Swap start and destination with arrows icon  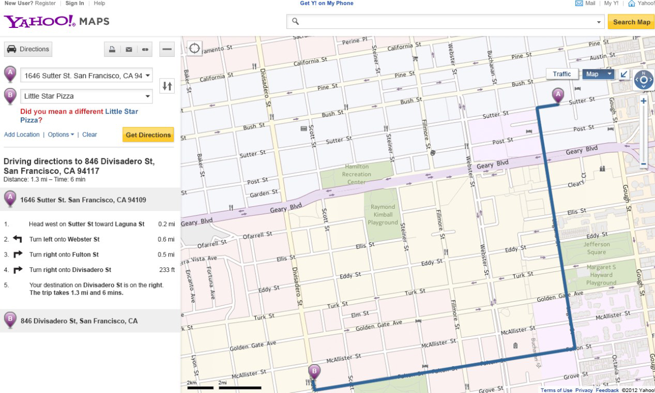click(x=167, y=86)
